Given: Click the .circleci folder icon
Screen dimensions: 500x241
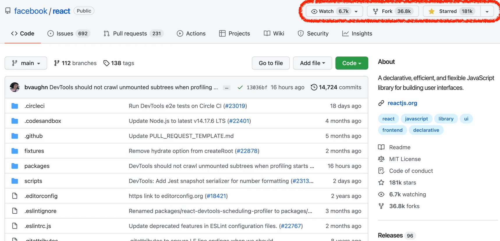Looking at the screenshot, I should click(x=15, y=106).
